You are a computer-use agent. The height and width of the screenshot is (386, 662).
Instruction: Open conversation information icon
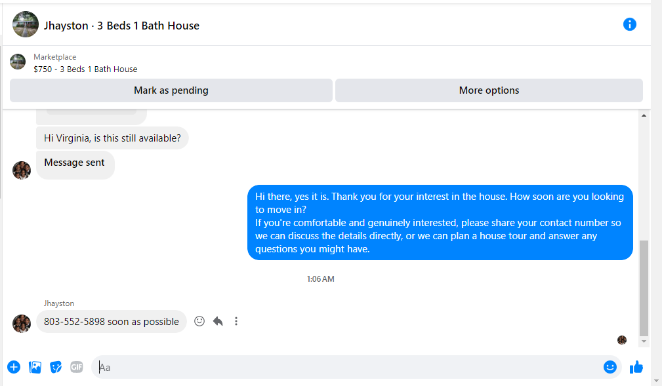tap(629, 24)
